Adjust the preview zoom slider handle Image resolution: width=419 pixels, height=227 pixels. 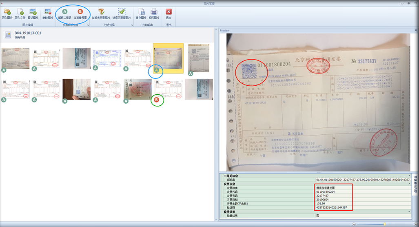click(385, 224)
